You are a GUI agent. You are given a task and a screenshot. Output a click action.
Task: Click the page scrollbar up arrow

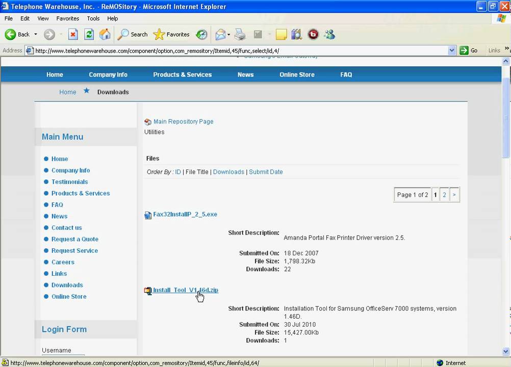click(506, 61)
